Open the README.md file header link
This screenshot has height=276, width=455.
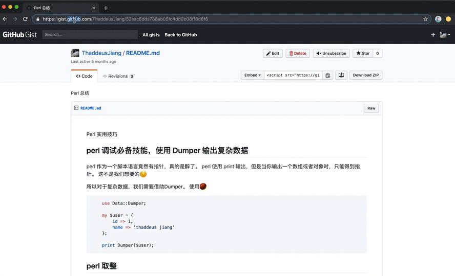[x=91, y=108]
